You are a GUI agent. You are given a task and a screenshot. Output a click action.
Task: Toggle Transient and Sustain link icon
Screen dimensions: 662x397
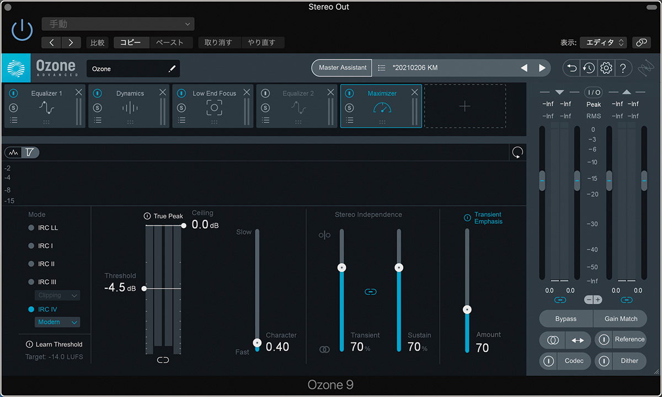tap(371, 292)
